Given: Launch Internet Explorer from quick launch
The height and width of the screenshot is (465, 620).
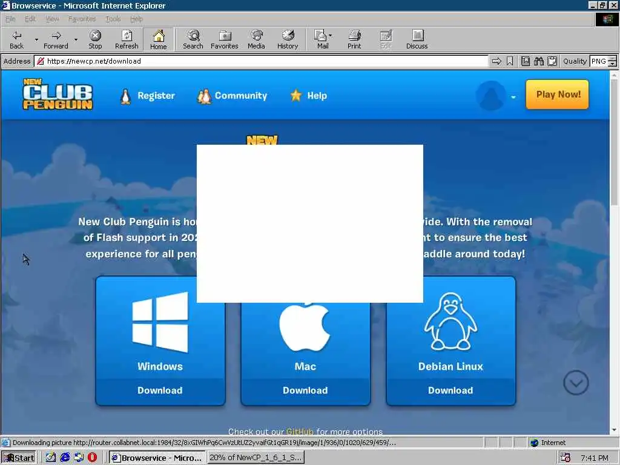Looking at the screenshot, I should (x=65, y=458).
